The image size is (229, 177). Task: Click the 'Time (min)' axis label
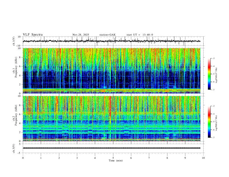pos(116,161)
